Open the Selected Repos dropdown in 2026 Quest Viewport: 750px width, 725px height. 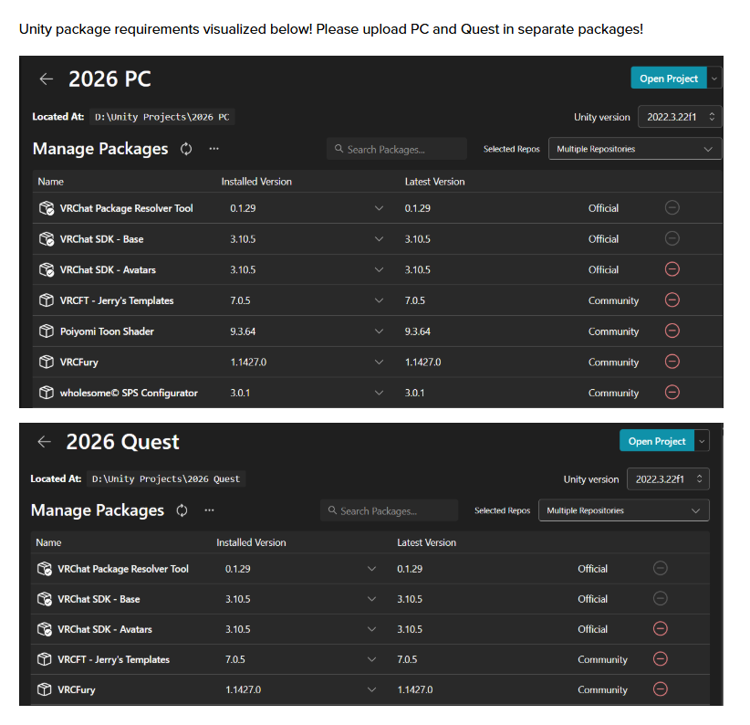pos(624,510)
